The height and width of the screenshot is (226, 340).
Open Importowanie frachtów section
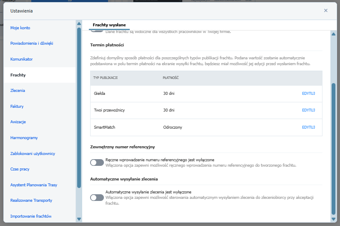click(x=31, y=216)
